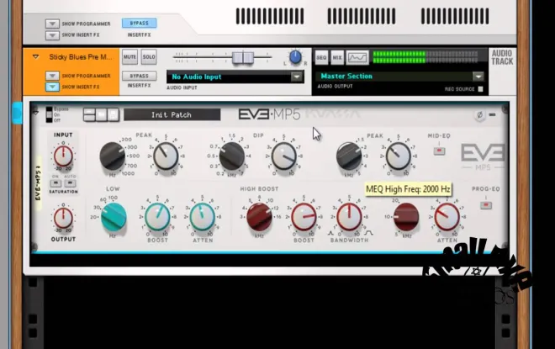555x349 pixels.
Task: Expand Show Programmer on Sticky Blues track
Action: (x=52, y=76)
